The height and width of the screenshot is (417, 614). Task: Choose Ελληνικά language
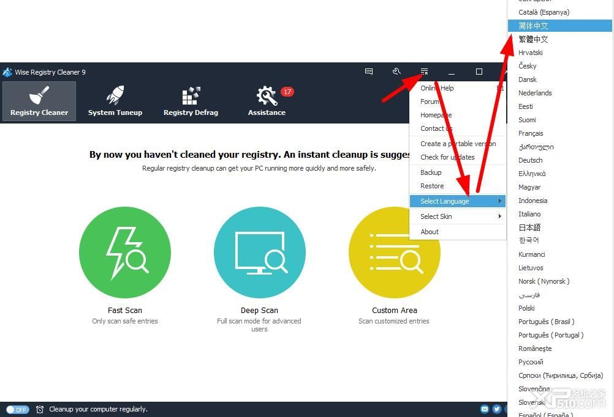(560, 174)
